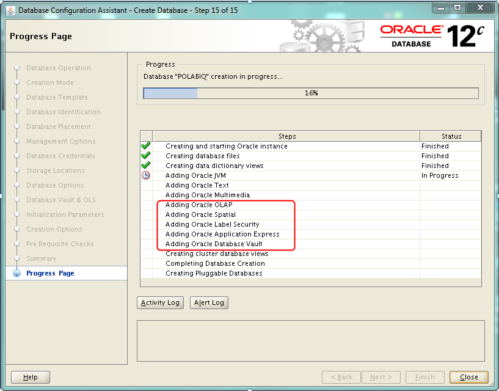Viewport: 499px width, 391px height.
Task: Click the Adding Oracle OLAP row
Action: click(x=311, y=205)
